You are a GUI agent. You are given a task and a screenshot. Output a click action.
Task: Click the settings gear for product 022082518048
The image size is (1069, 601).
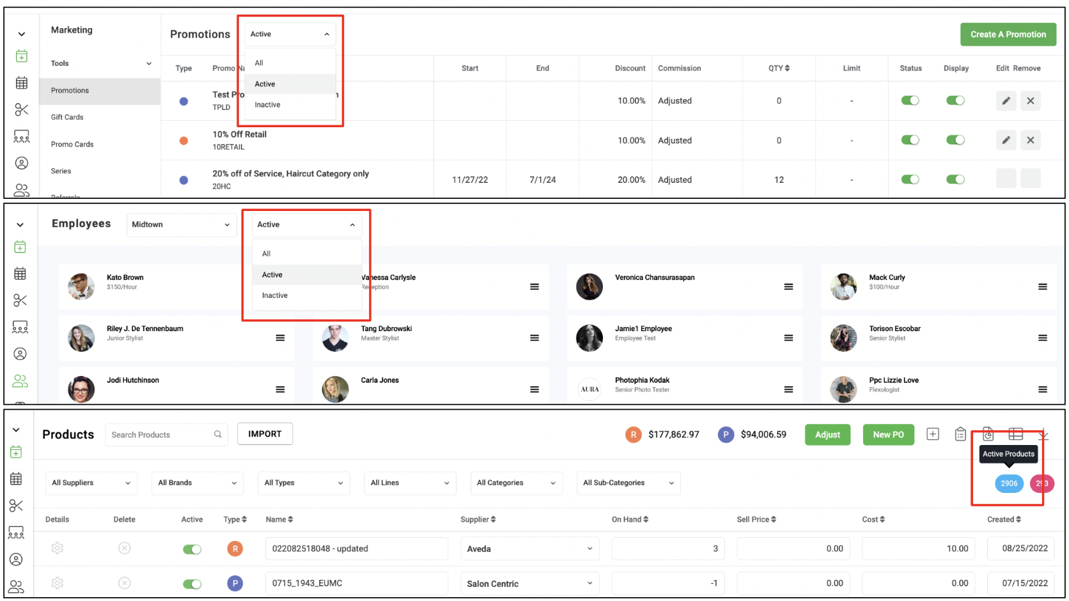pyautogui.click(x=58, y=549)
